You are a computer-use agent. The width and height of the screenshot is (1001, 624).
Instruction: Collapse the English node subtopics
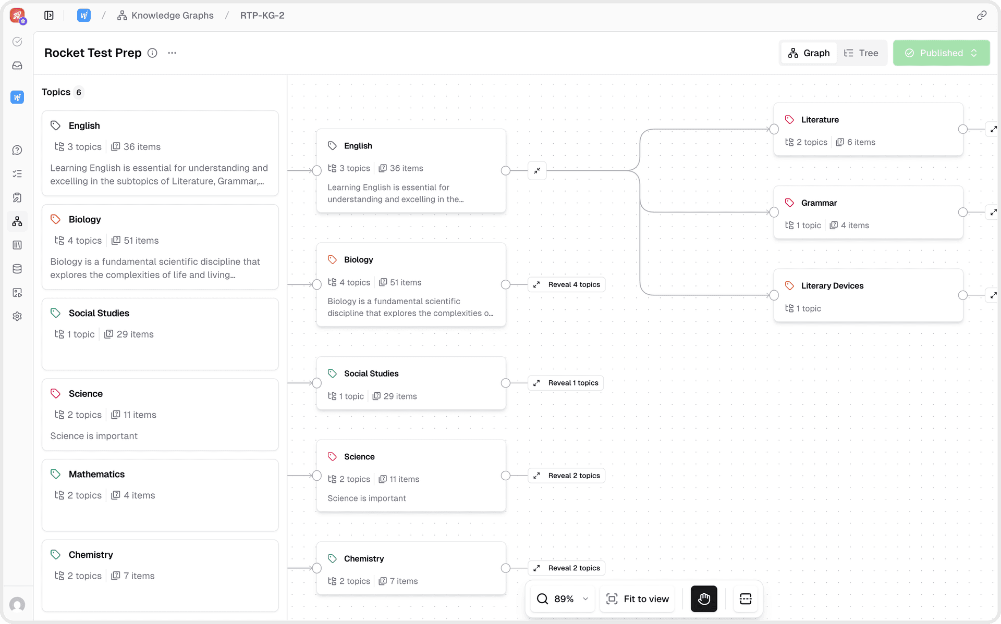click(x=537, y=171)
